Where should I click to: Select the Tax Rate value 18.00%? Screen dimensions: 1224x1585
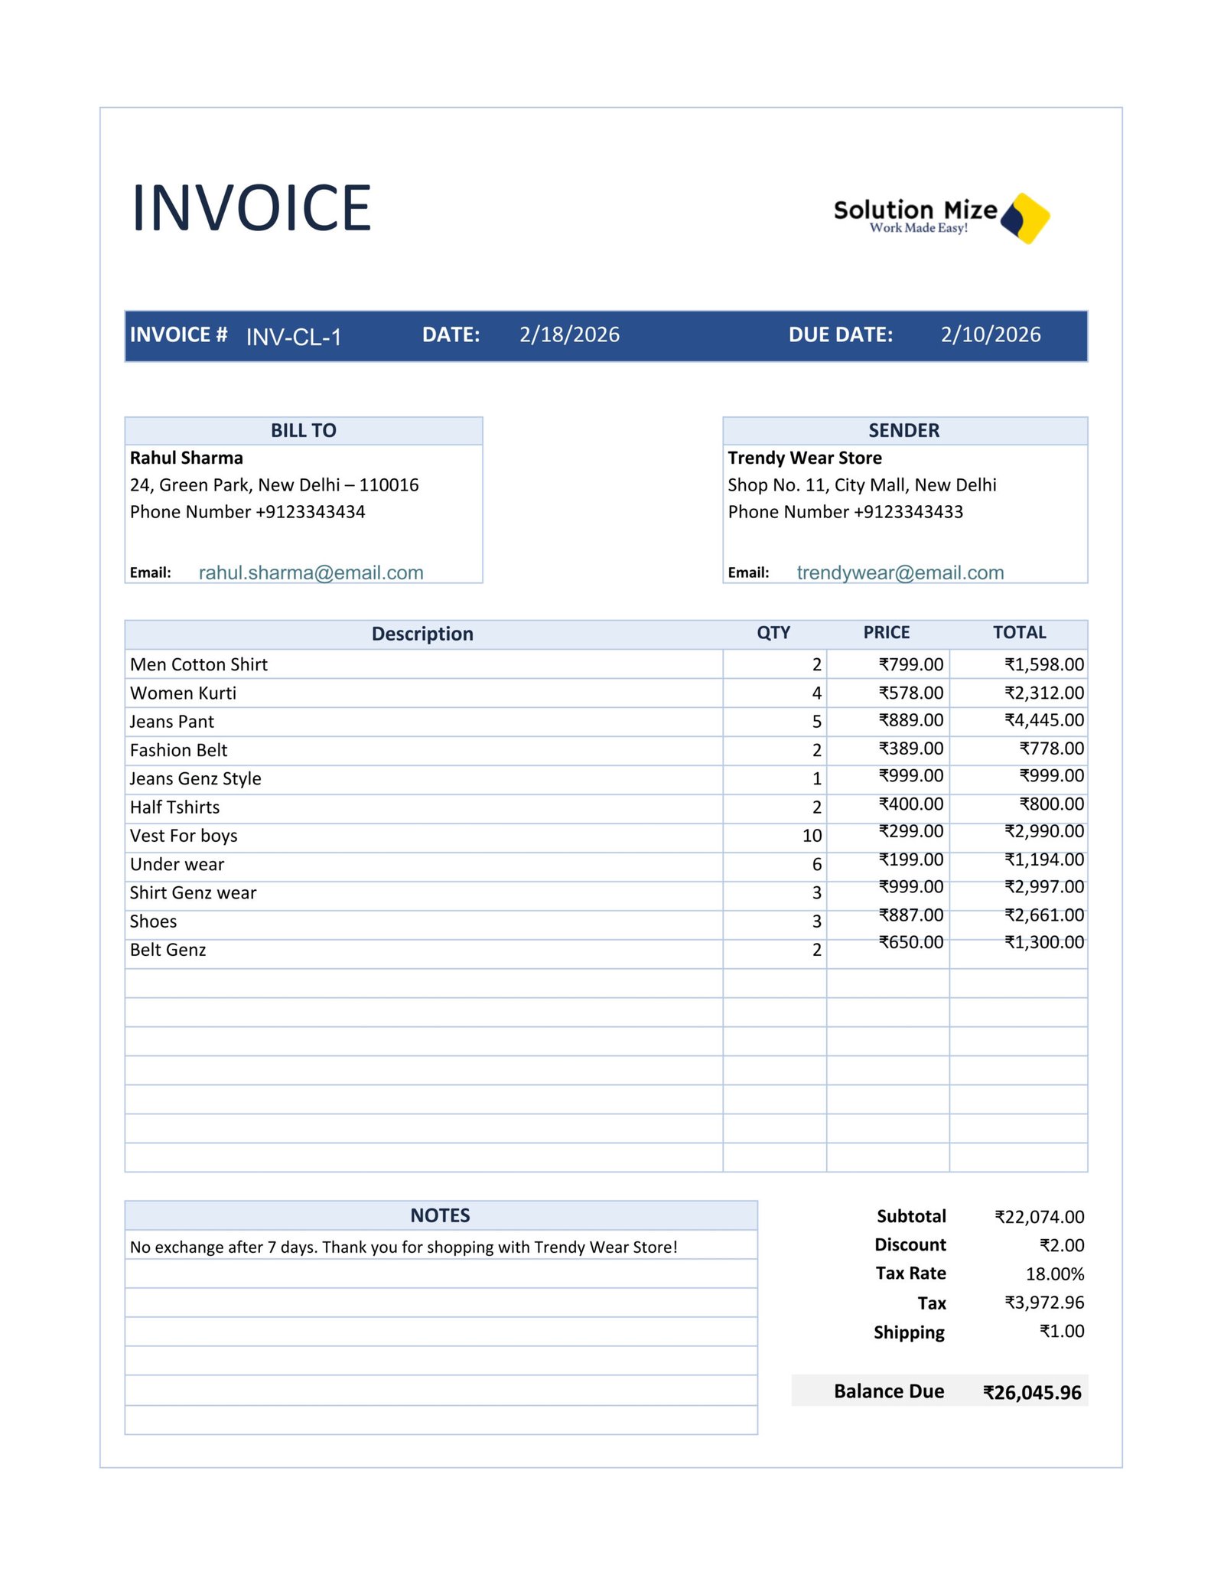[1054, 1274]
